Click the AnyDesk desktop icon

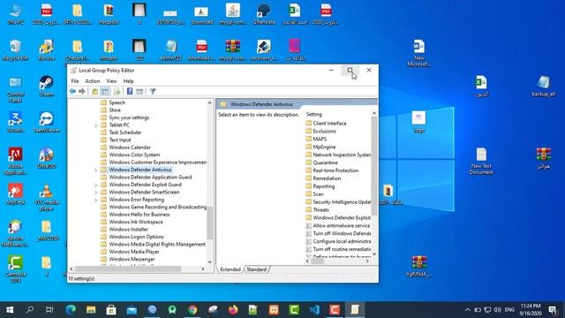click(x=15, y=194)
